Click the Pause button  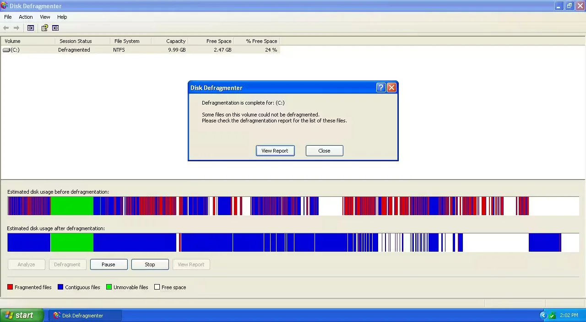click(109, 264)
